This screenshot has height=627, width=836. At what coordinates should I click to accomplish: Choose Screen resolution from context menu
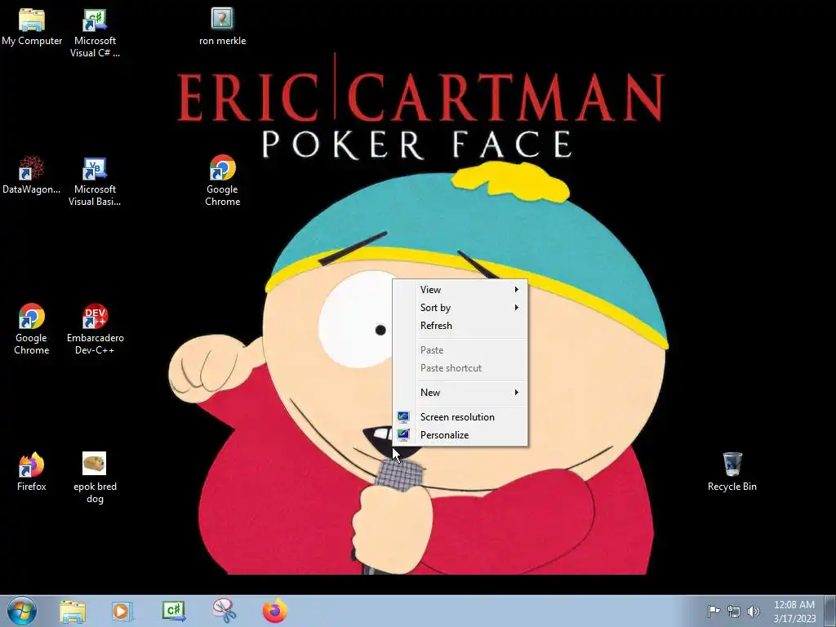click(460, 417)
